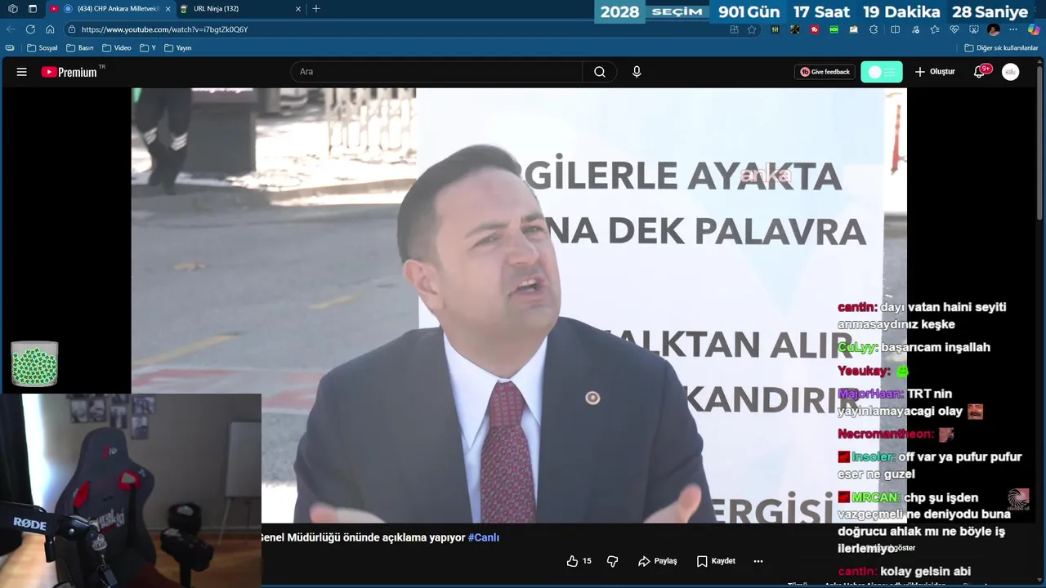Open the YouTube account avatar menu
The image size is (1046, 588).
pos(1011,72)
